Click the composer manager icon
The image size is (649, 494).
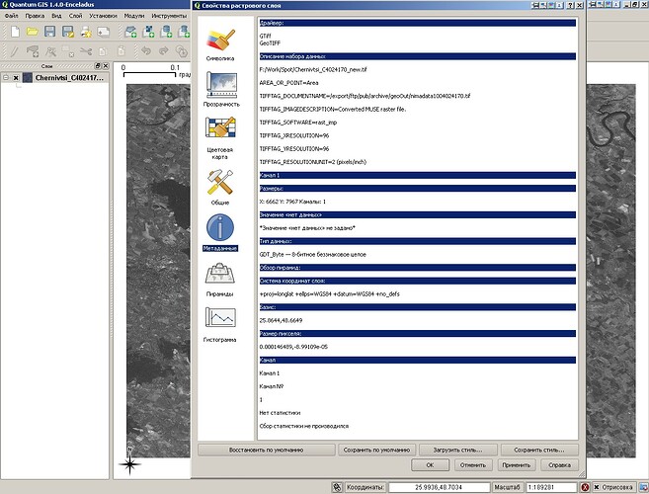coord(103,32)
